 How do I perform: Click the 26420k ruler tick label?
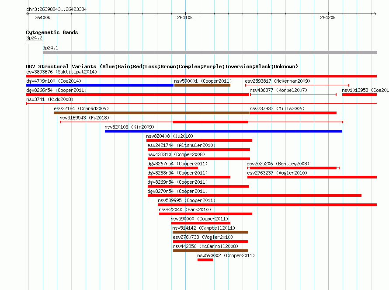click(328, 17)
